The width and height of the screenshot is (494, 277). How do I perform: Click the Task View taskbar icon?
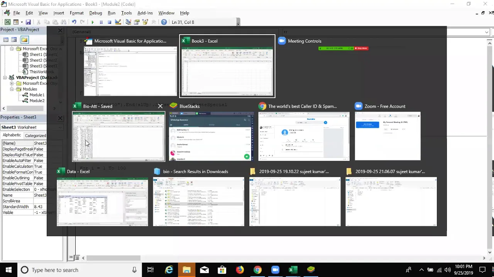pos(151,270)
